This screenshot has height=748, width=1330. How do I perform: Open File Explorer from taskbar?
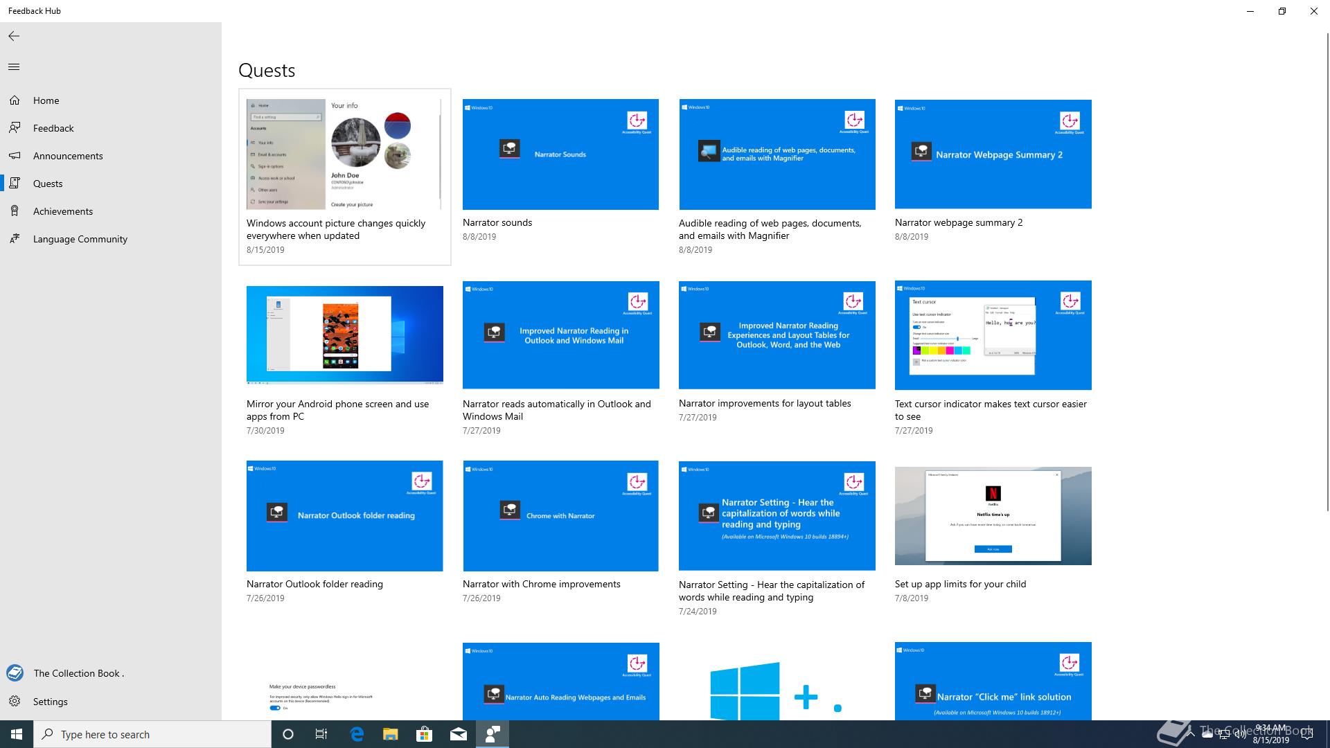tap(390, 734)
